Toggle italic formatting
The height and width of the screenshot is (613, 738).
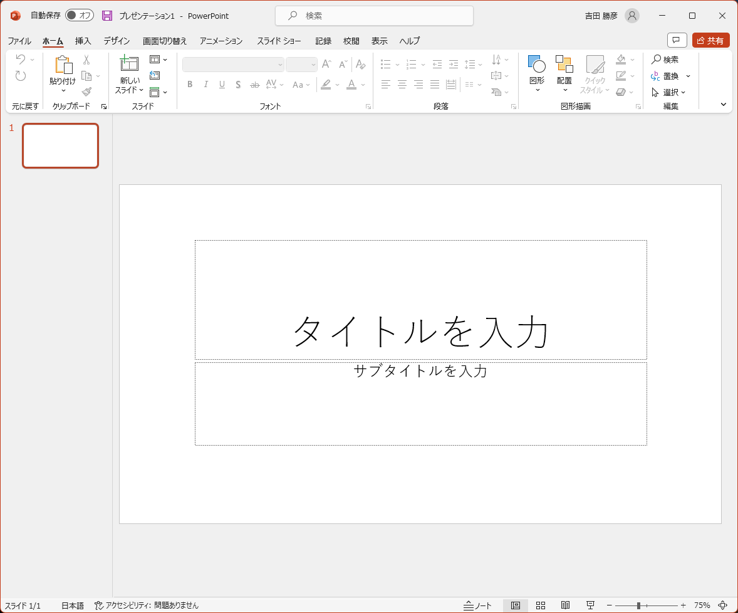pos(205,84)
